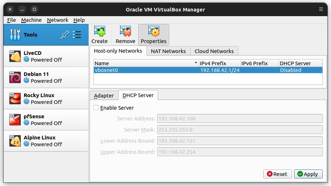Open the Tools list menu icon
The height and width of the screenshot is (186, 331).
[x=77, y=35]
